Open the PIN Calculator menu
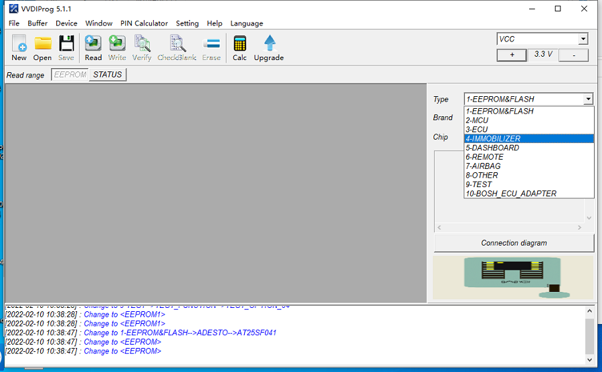This screenshot has width=602, height=372. tap(144, 23)
